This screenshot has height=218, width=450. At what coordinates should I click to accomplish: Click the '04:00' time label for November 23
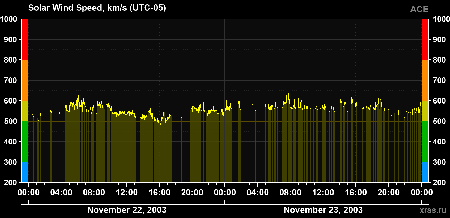[258, 193]
